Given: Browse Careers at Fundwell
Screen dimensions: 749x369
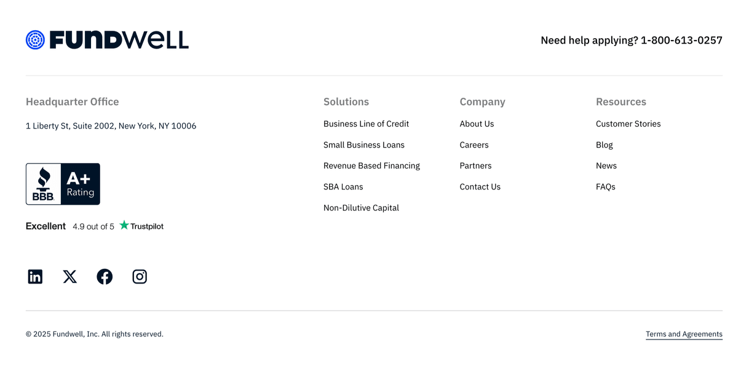Looking at the screenshot, I should [x=474, y=145].
